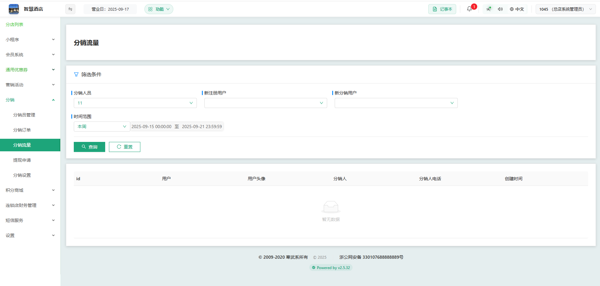Image resolution: width=600 pixels, height=286 pixels.
Task: Open the 本周 time range selector
Action: point(102,127)
